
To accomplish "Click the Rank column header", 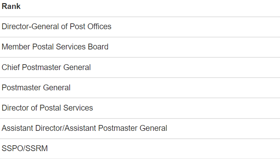I will [11, 7].
